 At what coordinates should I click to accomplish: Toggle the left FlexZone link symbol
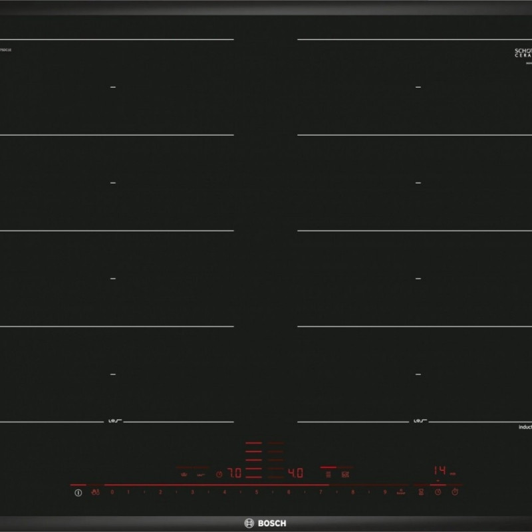(x=112, y=422)
